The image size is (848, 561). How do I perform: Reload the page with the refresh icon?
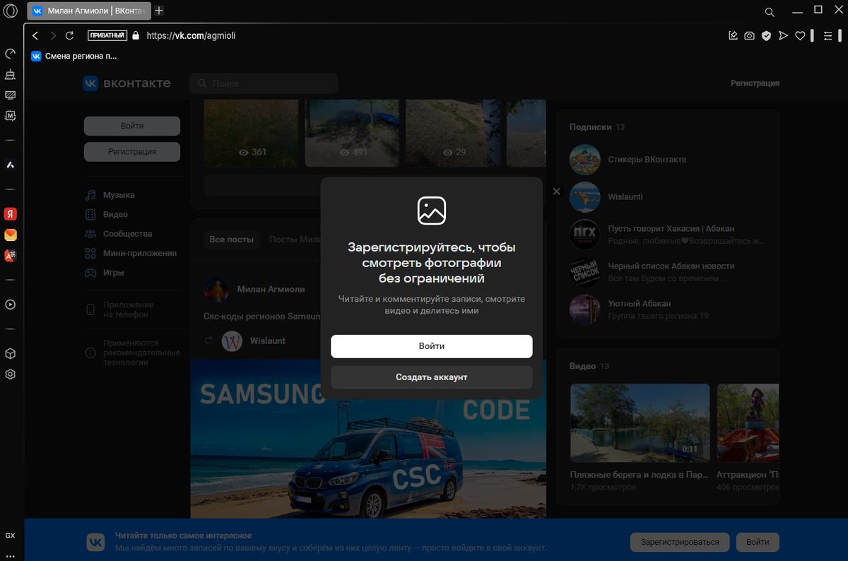(x=69, y=35)
